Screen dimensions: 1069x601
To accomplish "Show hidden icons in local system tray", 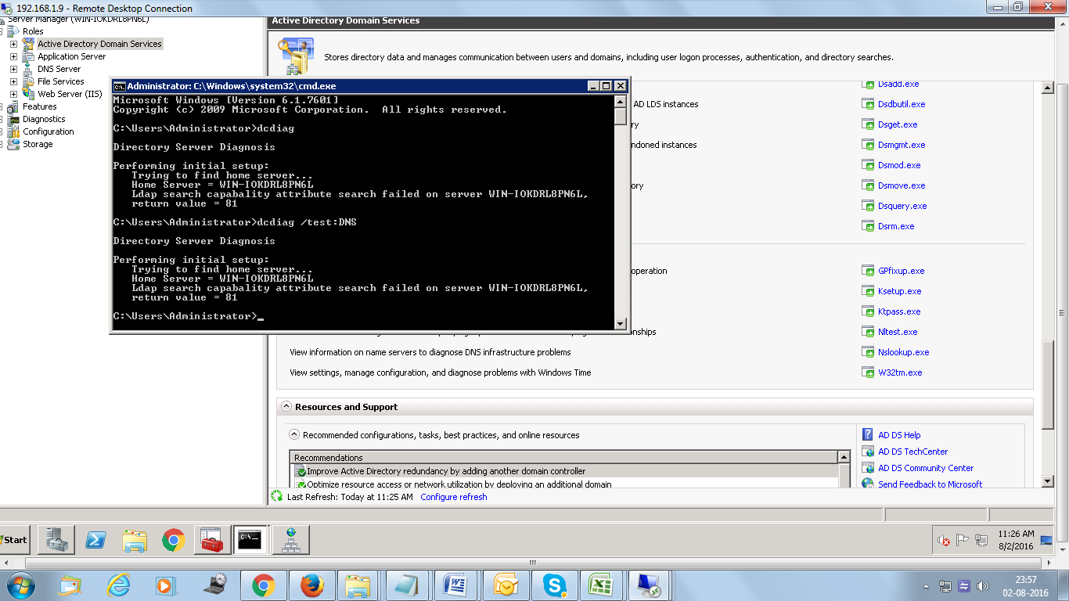I will 927,586.
